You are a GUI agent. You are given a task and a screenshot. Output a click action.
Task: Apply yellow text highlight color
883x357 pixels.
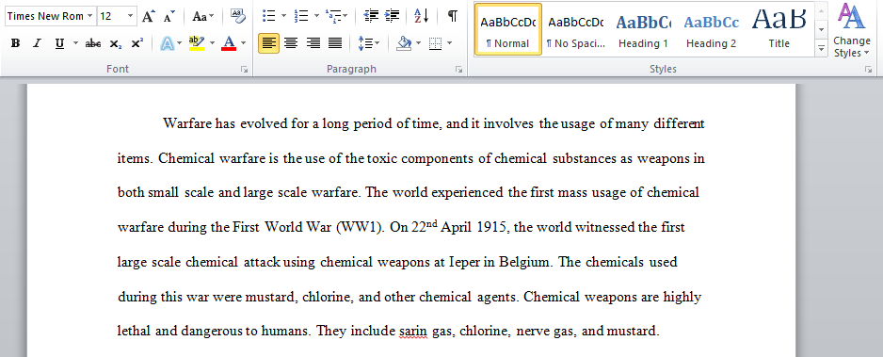click(x=197, y=43)
